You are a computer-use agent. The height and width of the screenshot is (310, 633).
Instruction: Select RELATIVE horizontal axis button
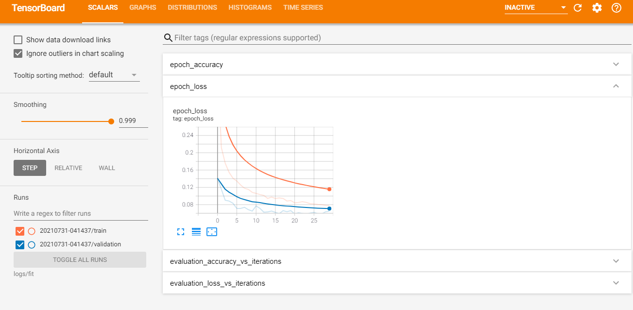[68, 168]
